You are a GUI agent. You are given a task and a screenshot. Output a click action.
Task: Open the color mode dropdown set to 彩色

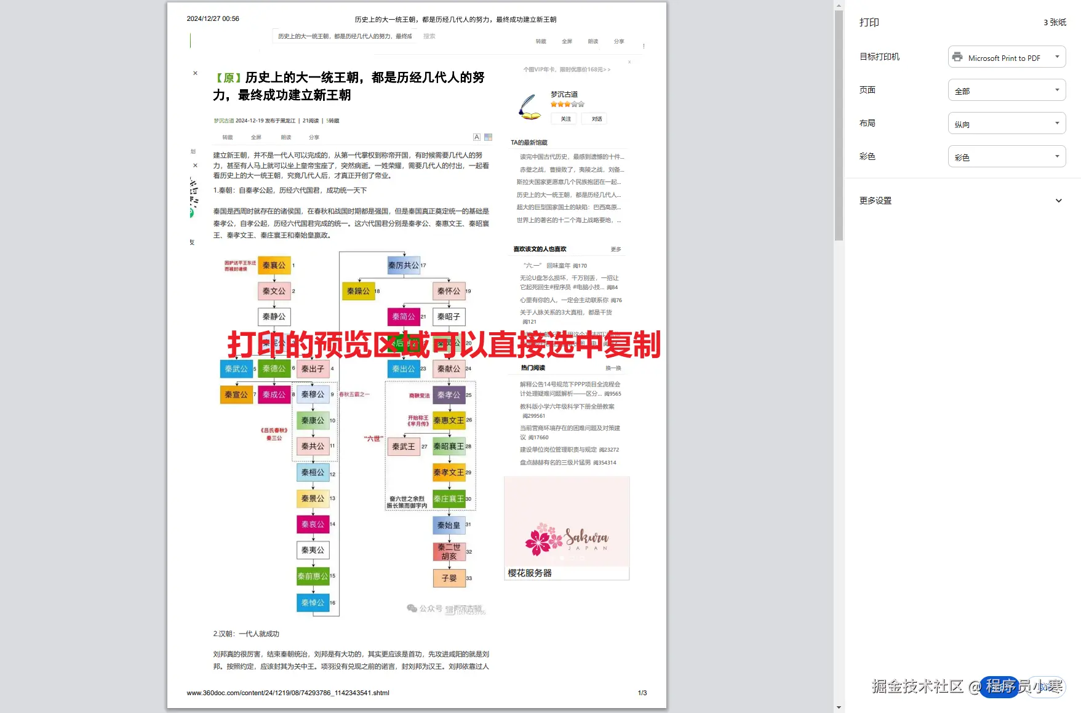point(1007,157)
